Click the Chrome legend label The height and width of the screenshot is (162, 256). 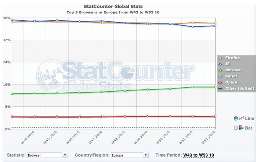233,70
